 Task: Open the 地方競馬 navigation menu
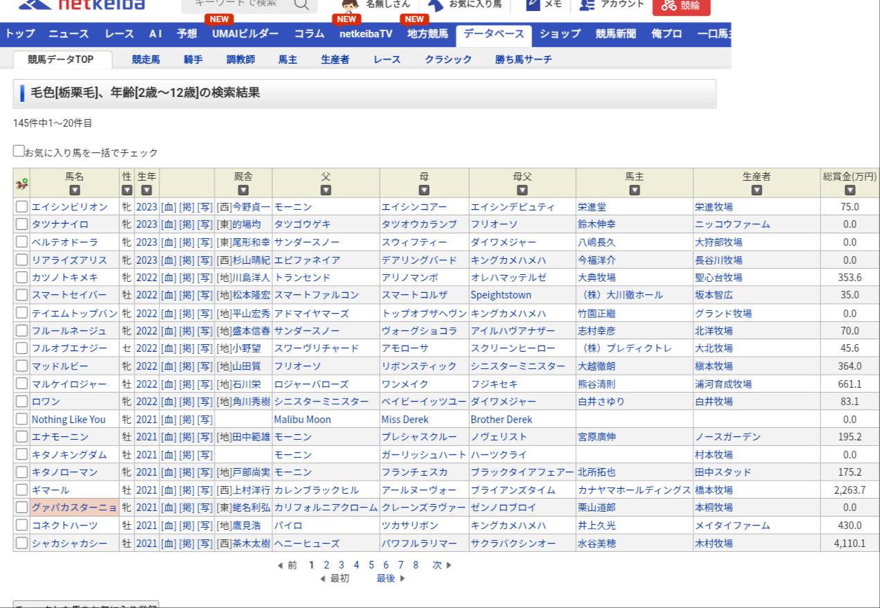tap(428, 34)
